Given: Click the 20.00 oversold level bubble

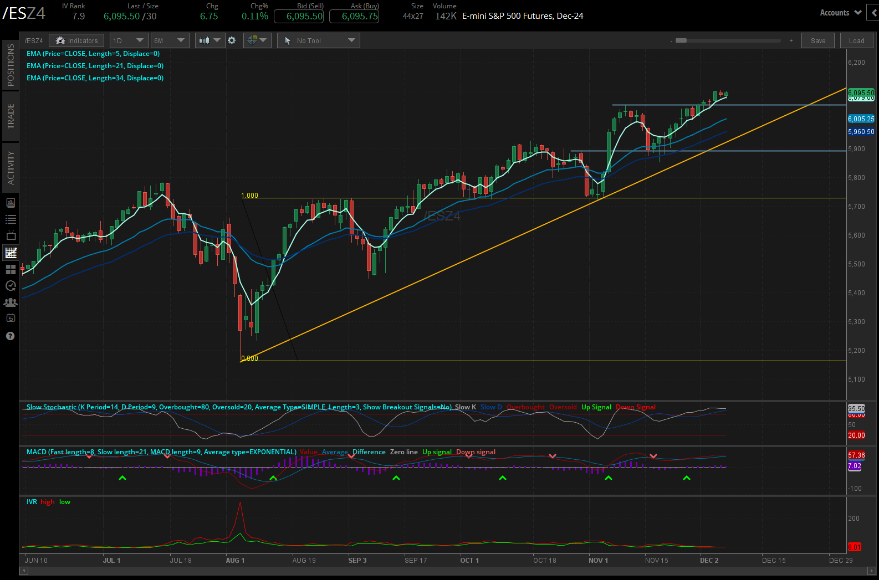Looking at the screenshot, I should pyautogui.click(x=856, y=435).
